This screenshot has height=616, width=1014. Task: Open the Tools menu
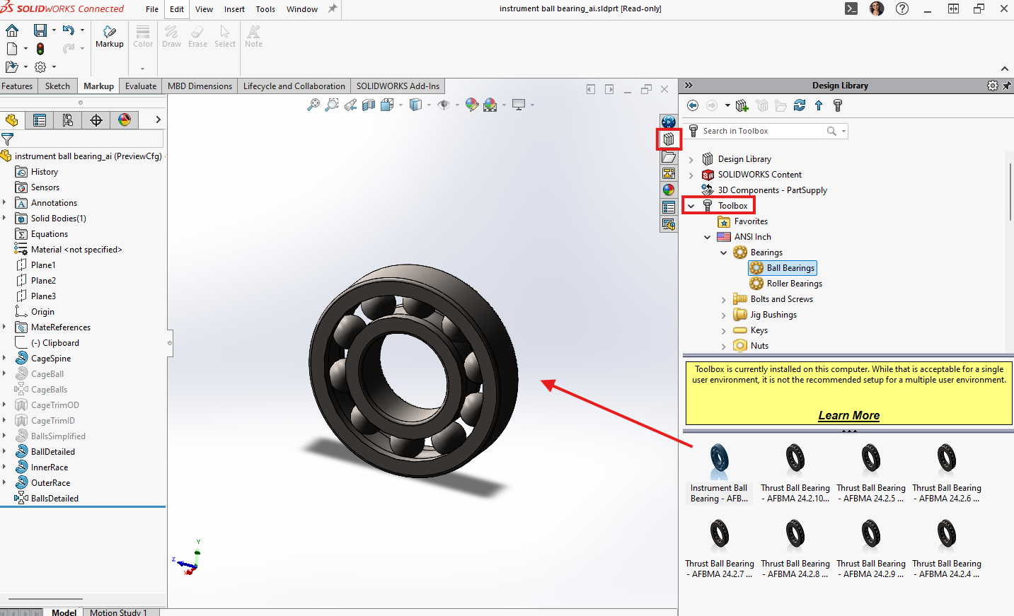click(x=265, y=9)
